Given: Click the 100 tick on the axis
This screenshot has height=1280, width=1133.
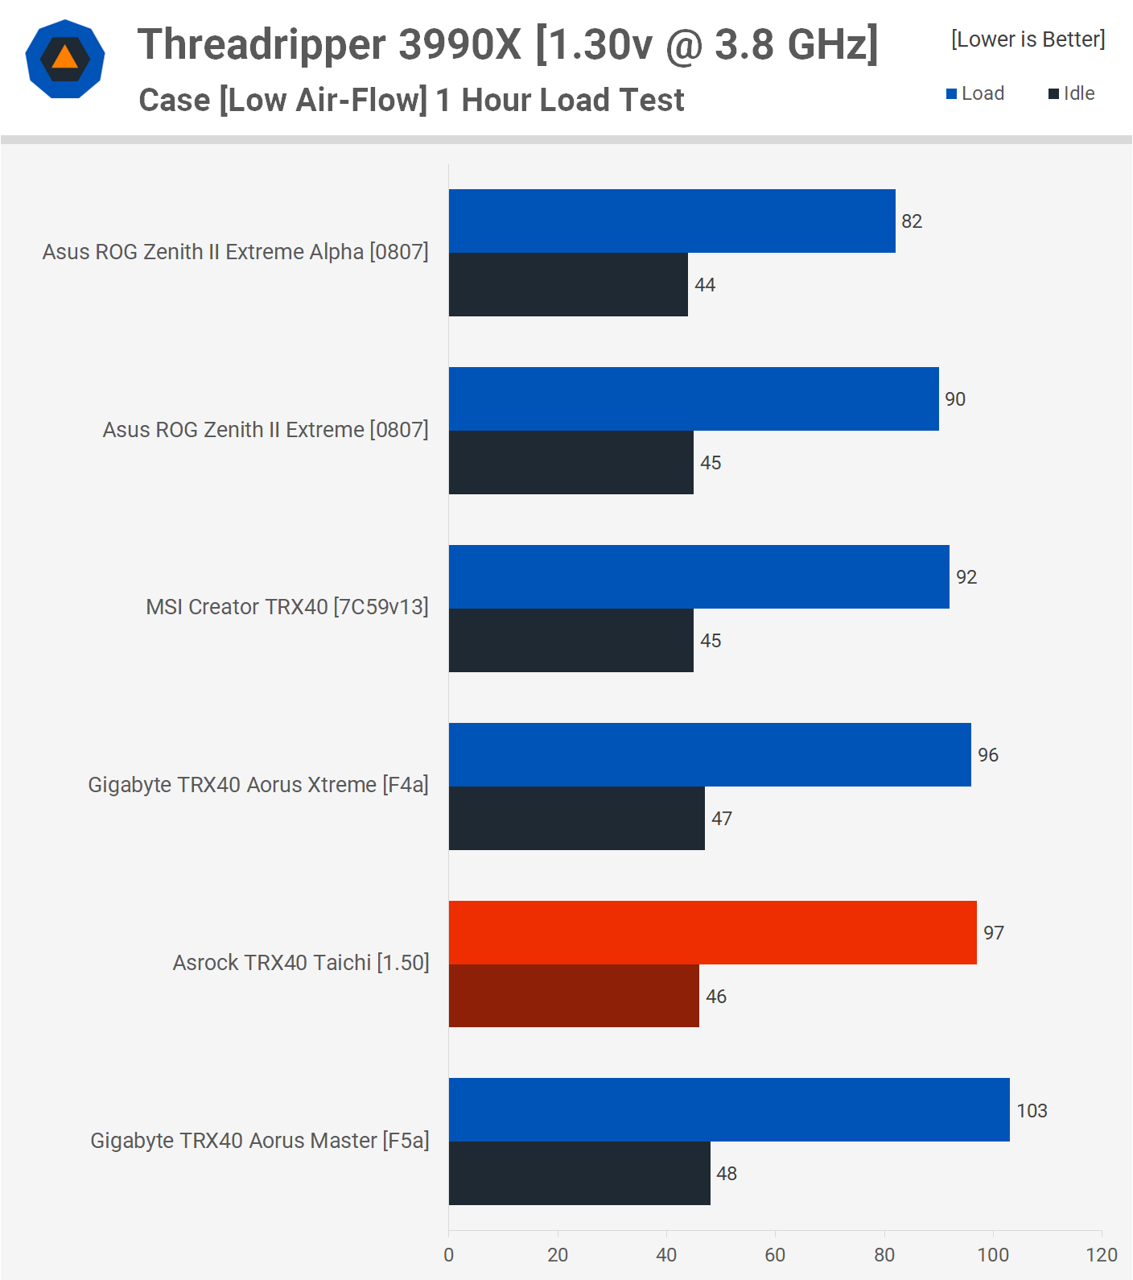Looking at the screenshot, I should [993, 1255].
